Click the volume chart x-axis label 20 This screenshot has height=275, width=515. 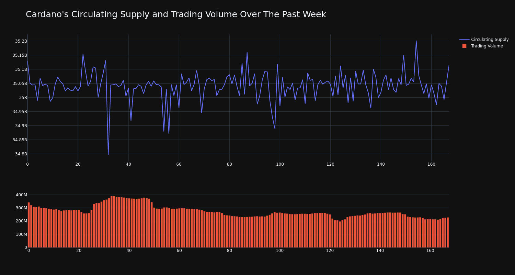click(x=79, y=251)
